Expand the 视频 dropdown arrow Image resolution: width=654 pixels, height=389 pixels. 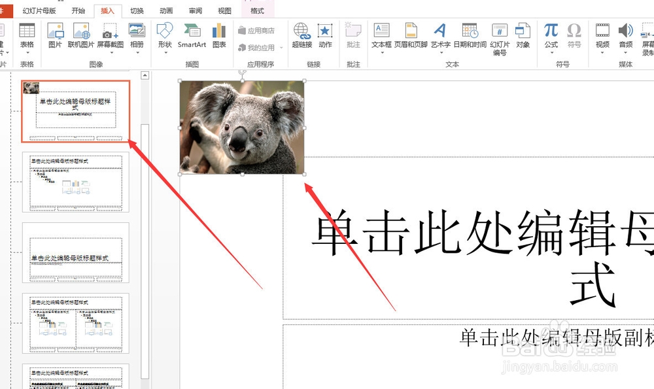point(602,52)
